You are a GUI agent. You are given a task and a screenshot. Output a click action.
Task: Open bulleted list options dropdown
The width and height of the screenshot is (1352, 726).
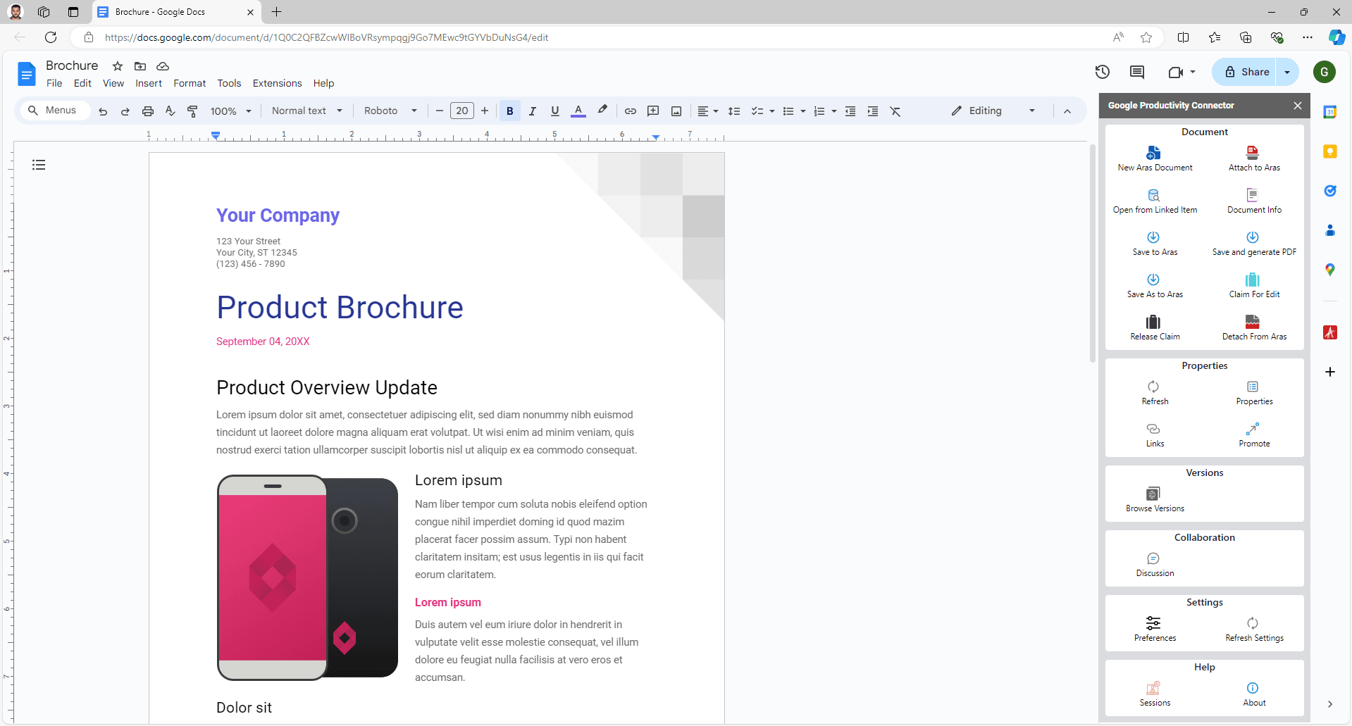(803, 111)
